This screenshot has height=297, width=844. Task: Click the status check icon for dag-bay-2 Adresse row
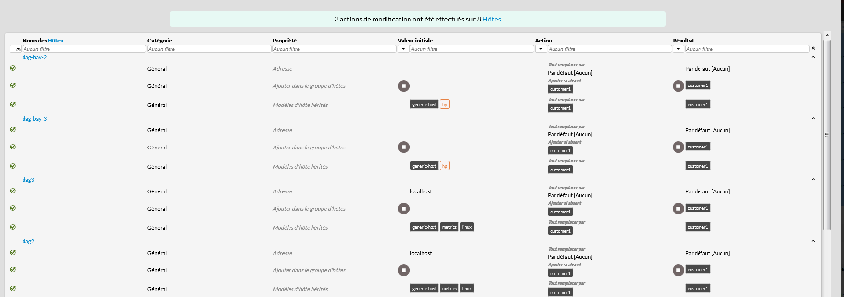point(13,68)
